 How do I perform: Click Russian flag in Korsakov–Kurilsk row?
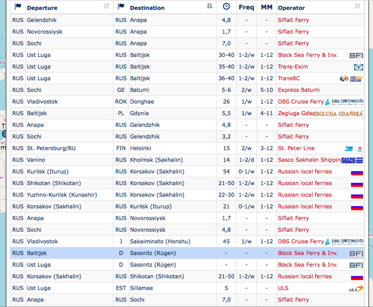point(357,207)
